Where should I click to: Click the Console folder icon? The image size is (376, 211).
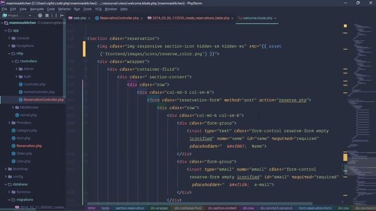14,38
